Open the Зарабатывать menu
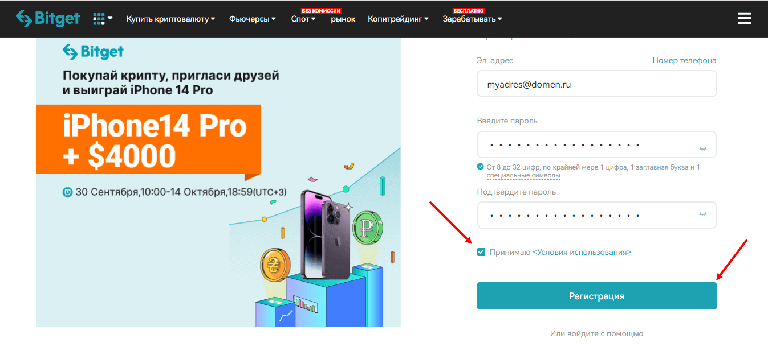Viewport: 768px width, 351px height. (473, 19)
